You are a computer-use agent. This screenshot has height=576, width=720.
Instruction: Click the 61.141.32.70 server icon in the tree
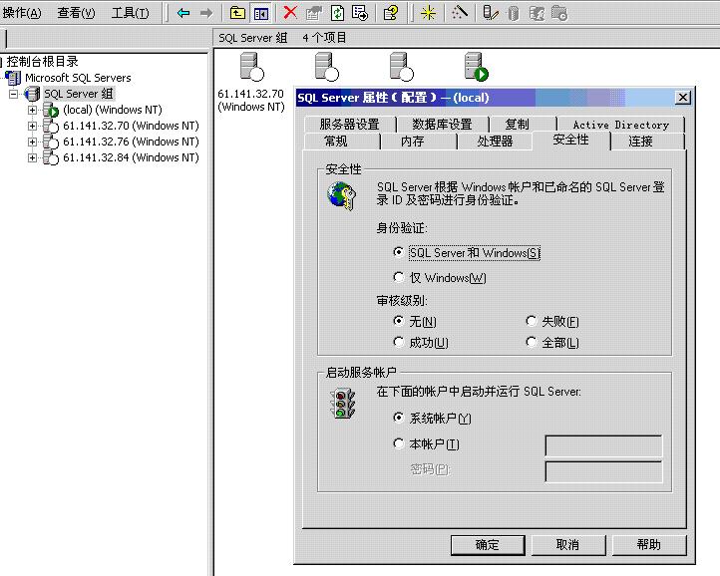coord(51,126)
